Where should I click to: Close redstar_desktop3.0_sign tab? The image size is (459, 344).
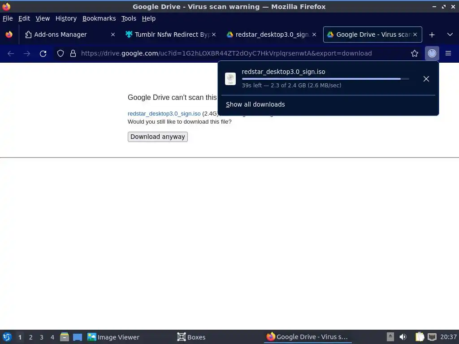pos(314,34)
